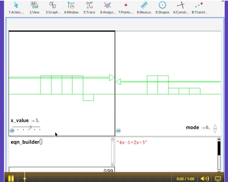The height and width of the screenshot is (182, 228).
Task: Open the Actions menu pointer tool
Action: point(16,5)
